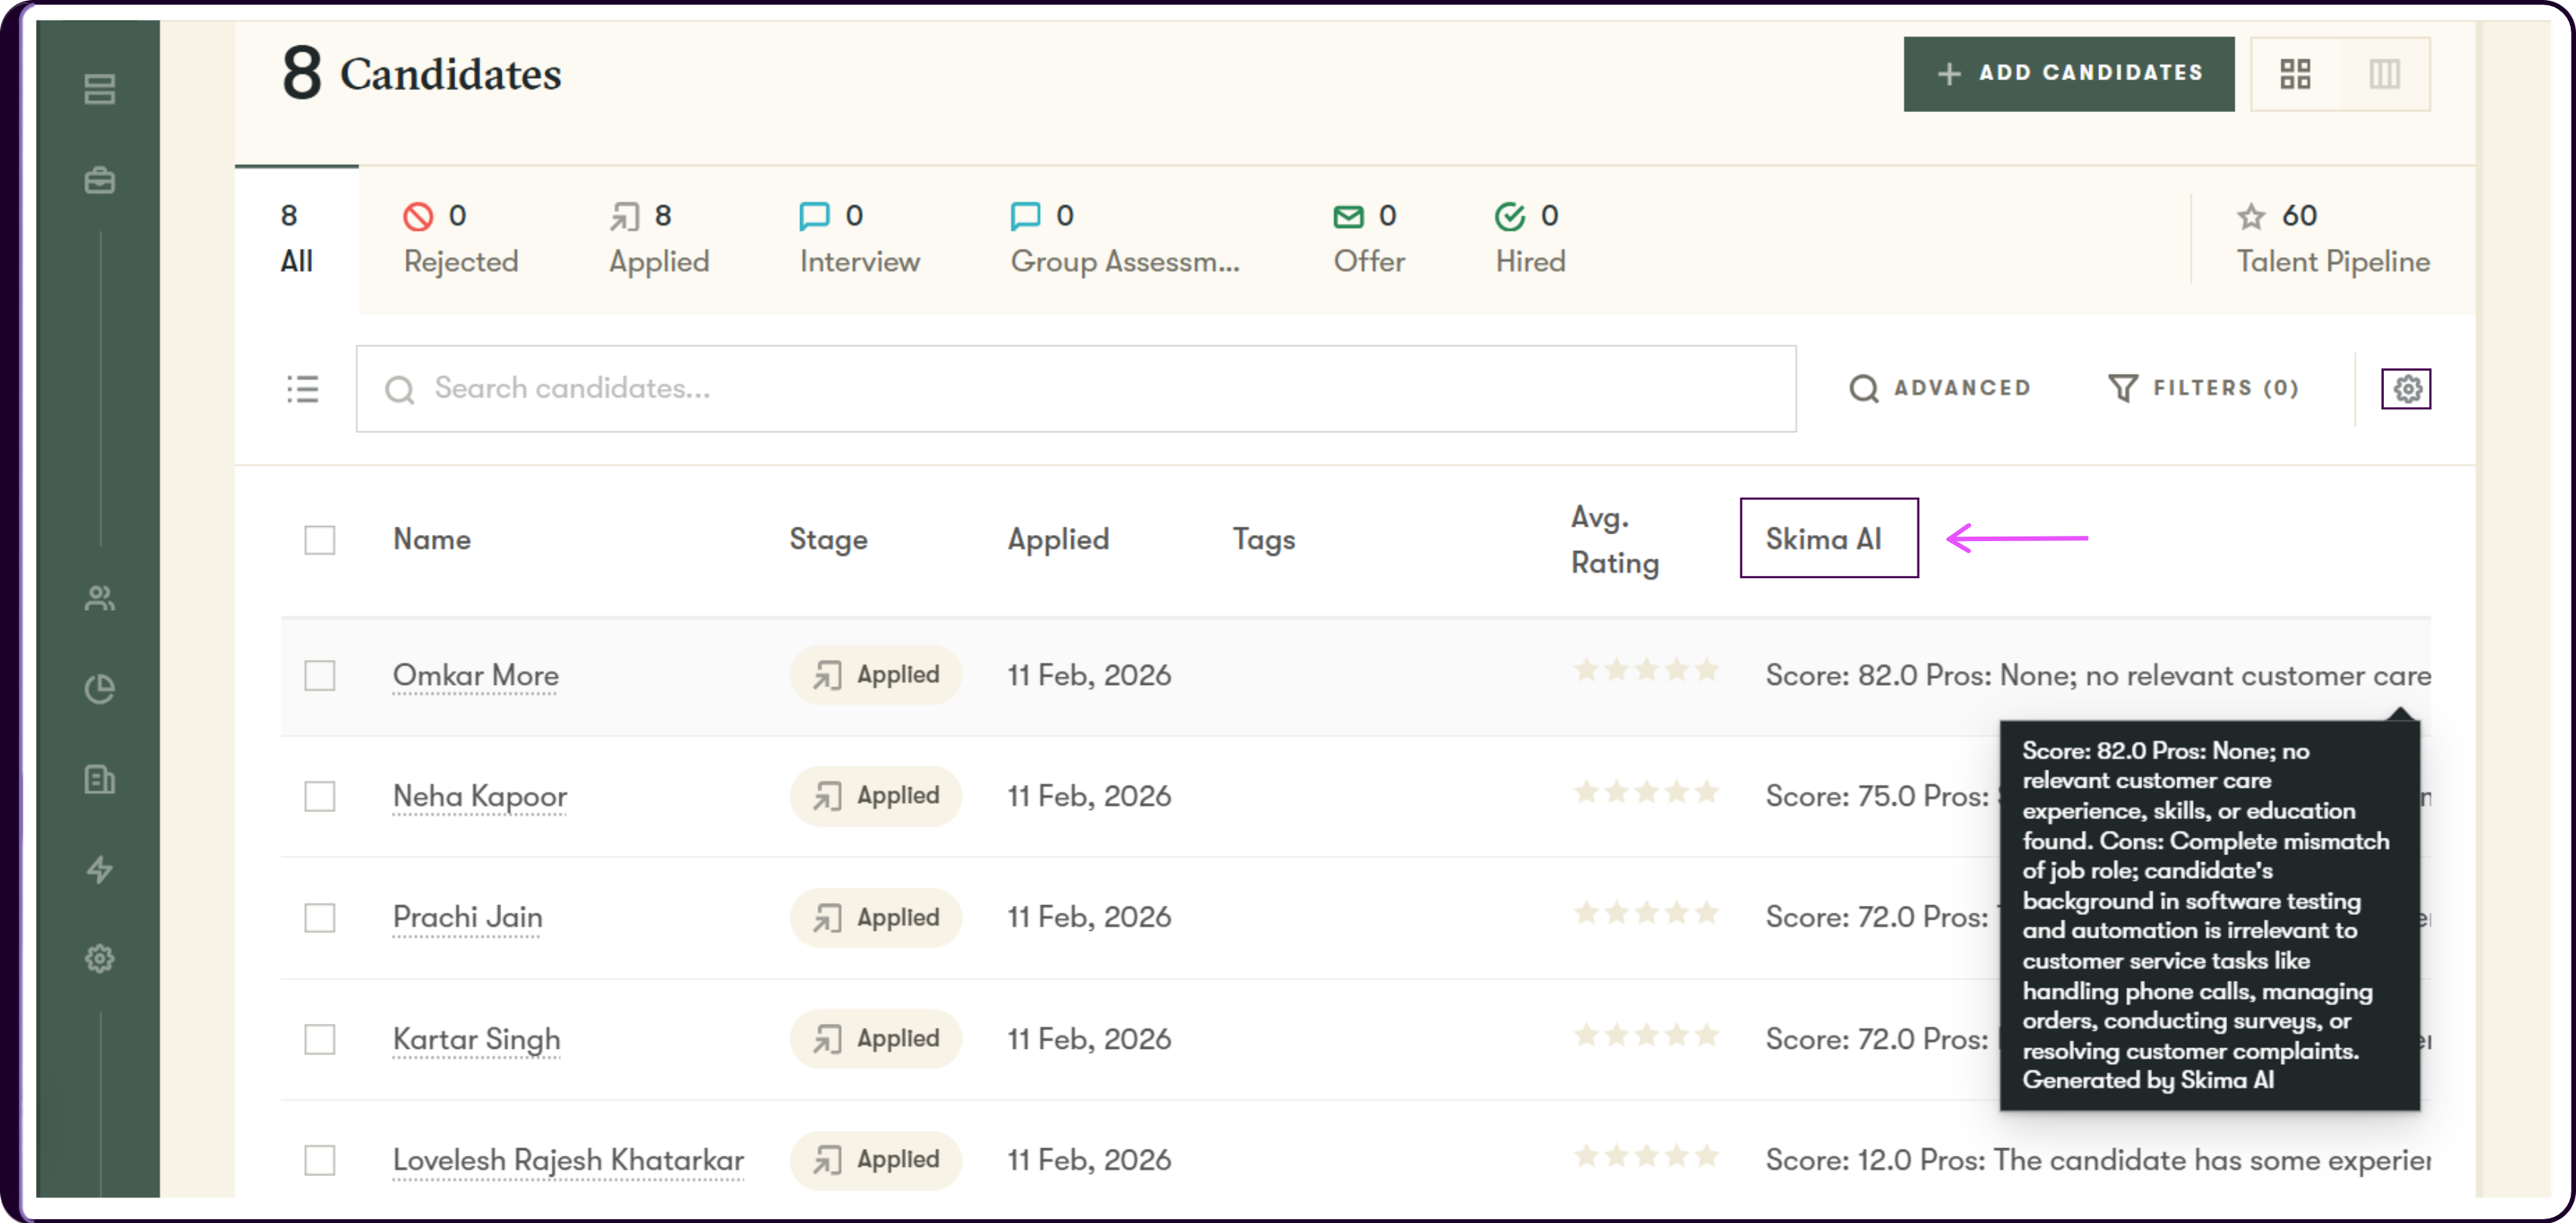
Task: Click the list options icon beside search
Action: 302,389
